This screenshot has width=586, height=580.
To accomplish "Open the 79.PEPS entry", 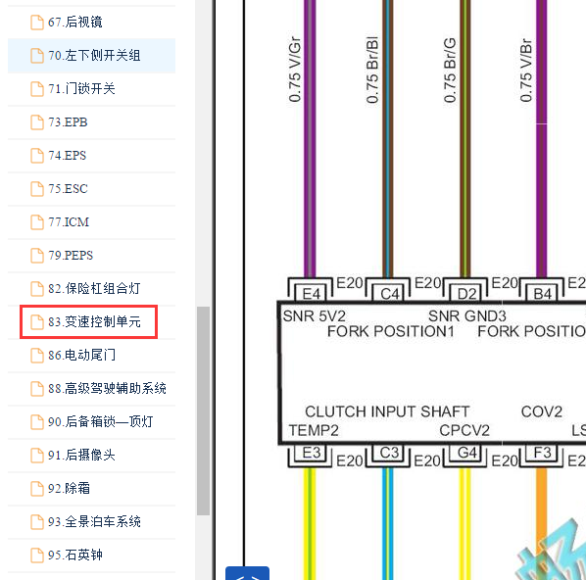I will (91, 255).
